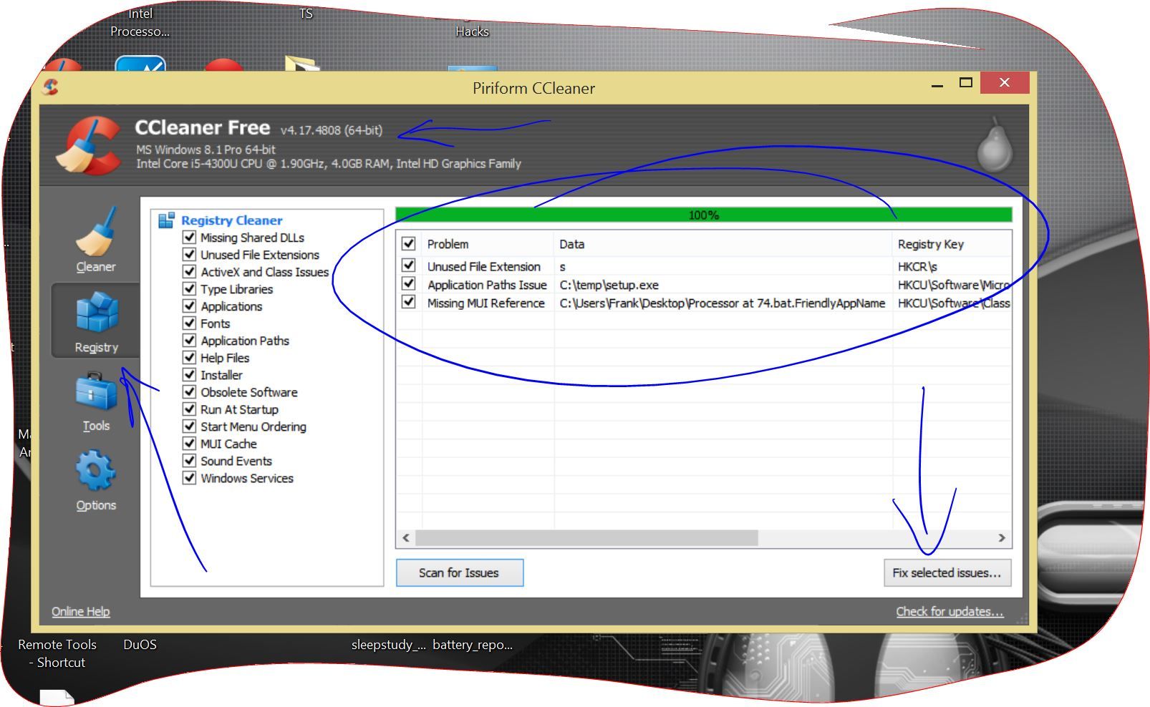The image size is (1150, 707).
Task: Toggle Obsolete Software checkbox
Action: [189, 391]
